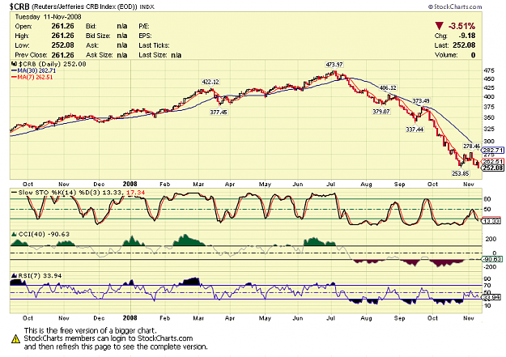Click the Last value 252.08 in header
Screen dimensions: 506x357
tap(464, 45)
